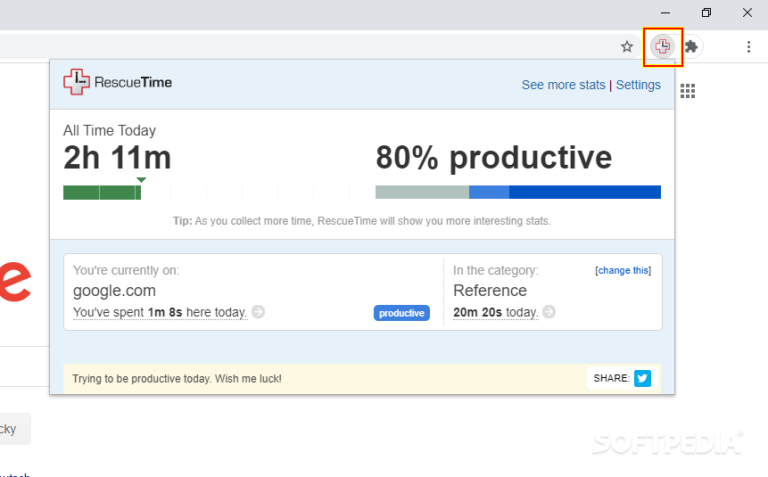The image size is (768, 477).
Task: Close the Chrome window
Action: [x=747, y=12]
